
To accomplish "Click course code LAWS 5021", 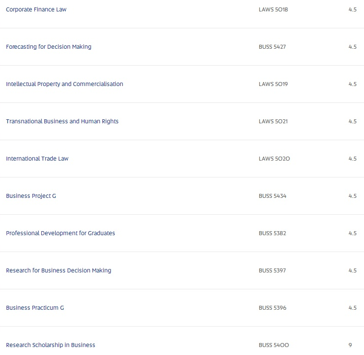I will [273, 121].
